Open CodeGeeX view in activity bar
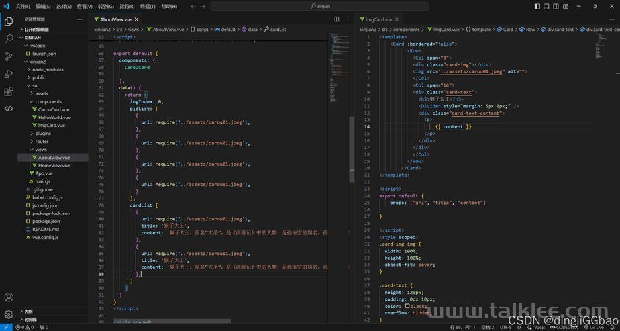Image resolution: width=620 pixels, height=331 pixels. click(x=9, y=108)
